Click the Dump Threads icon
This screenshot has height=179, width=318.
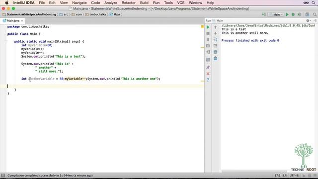pos(208,46)
